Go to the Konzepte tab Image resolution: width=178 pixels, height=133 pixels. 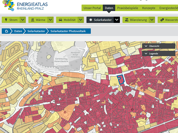149,8
